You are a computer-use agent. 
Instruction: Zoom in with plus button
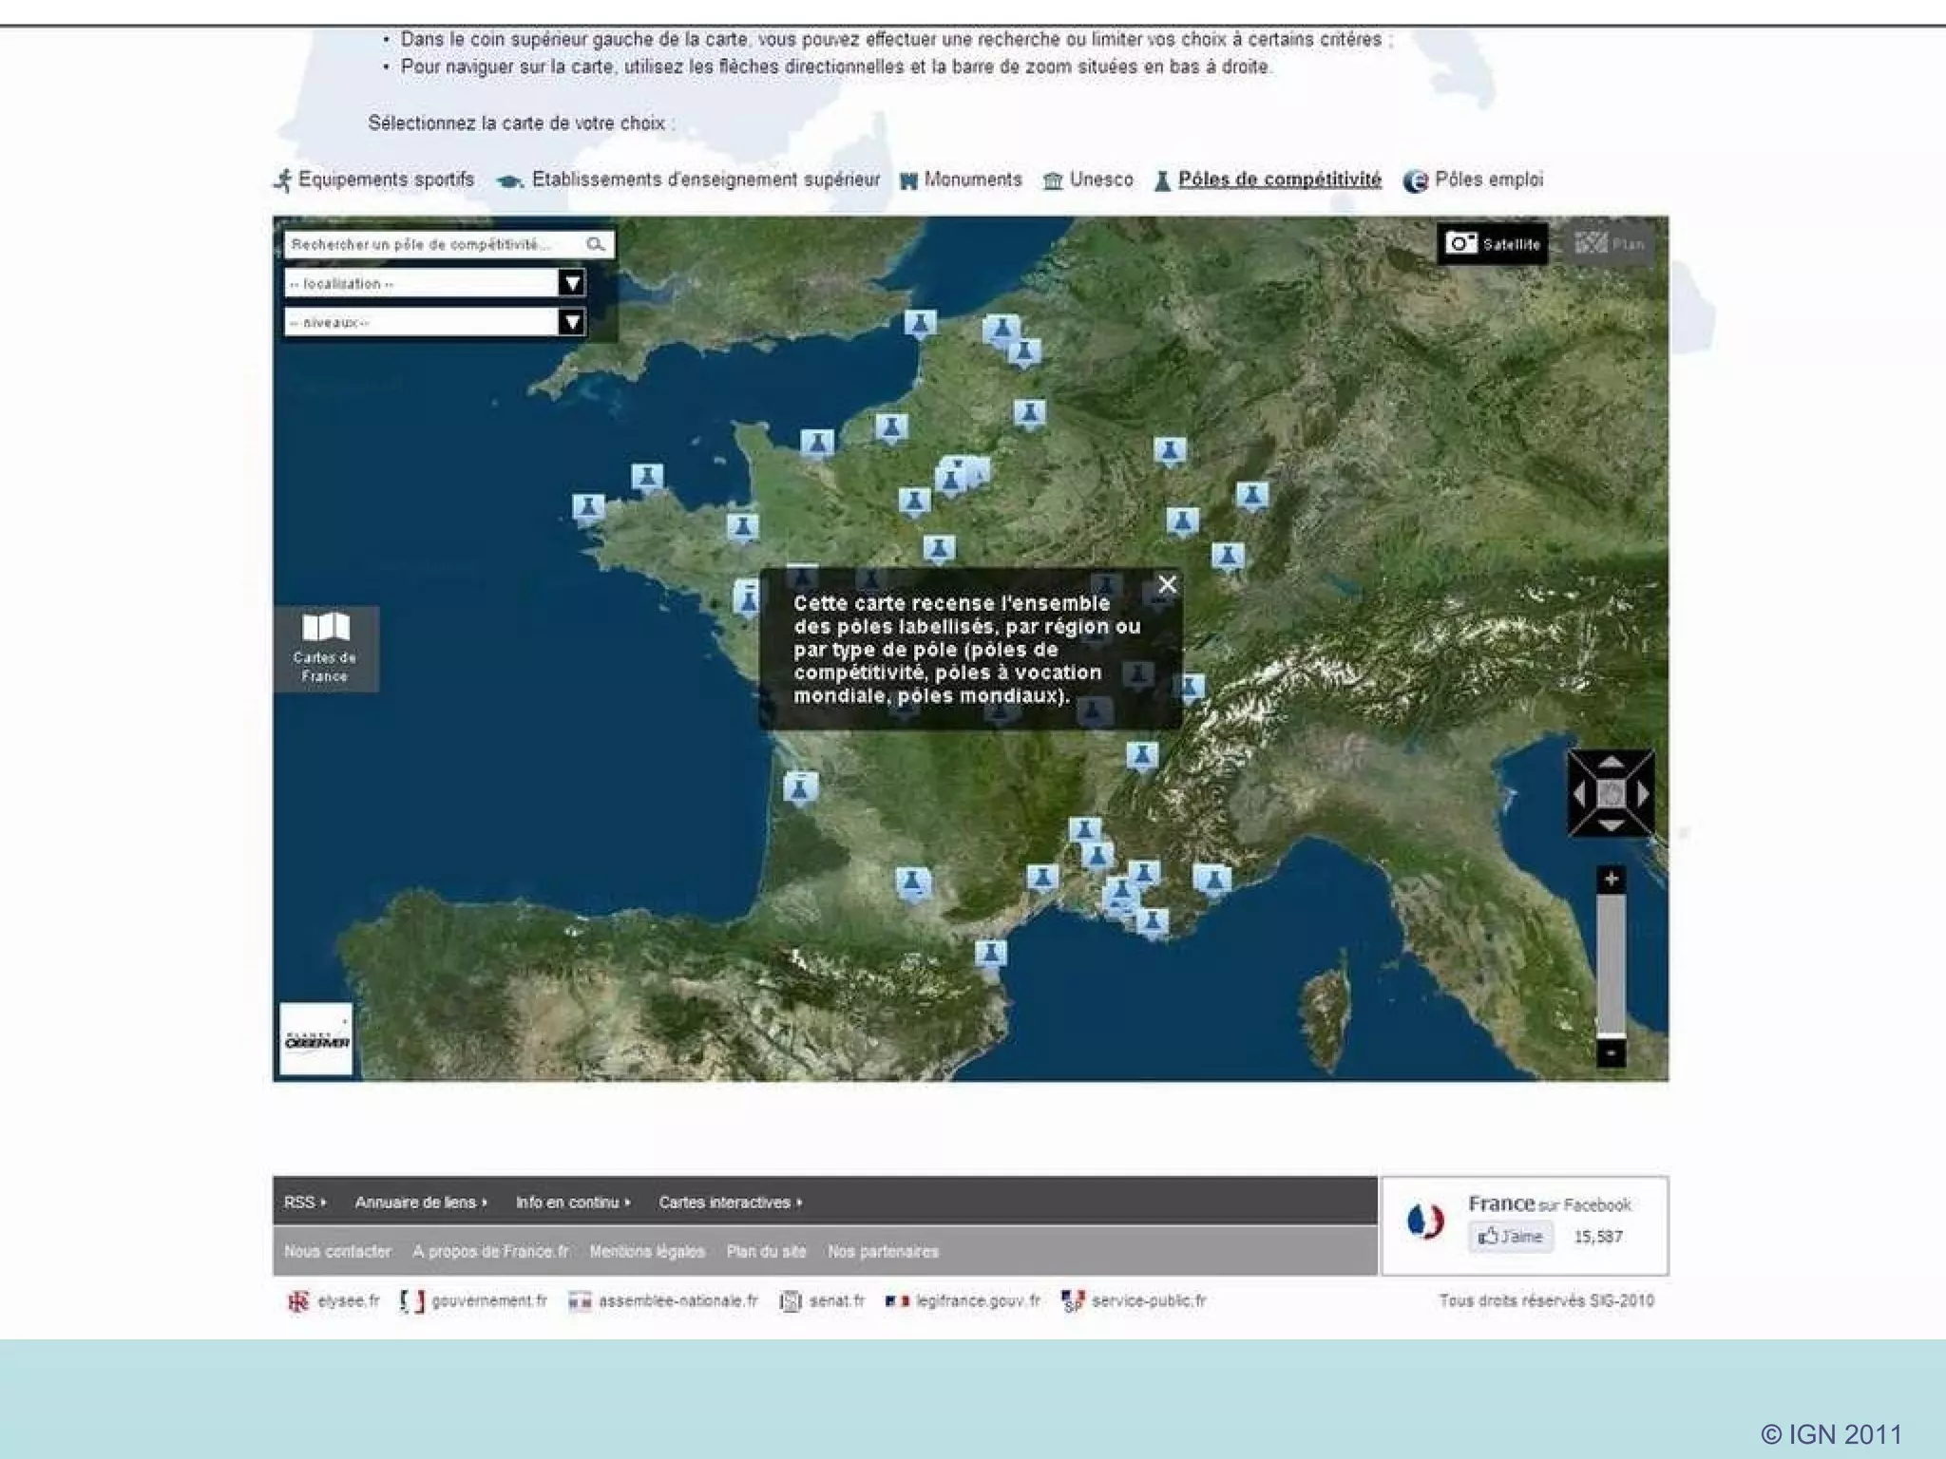pos(1611,880)
